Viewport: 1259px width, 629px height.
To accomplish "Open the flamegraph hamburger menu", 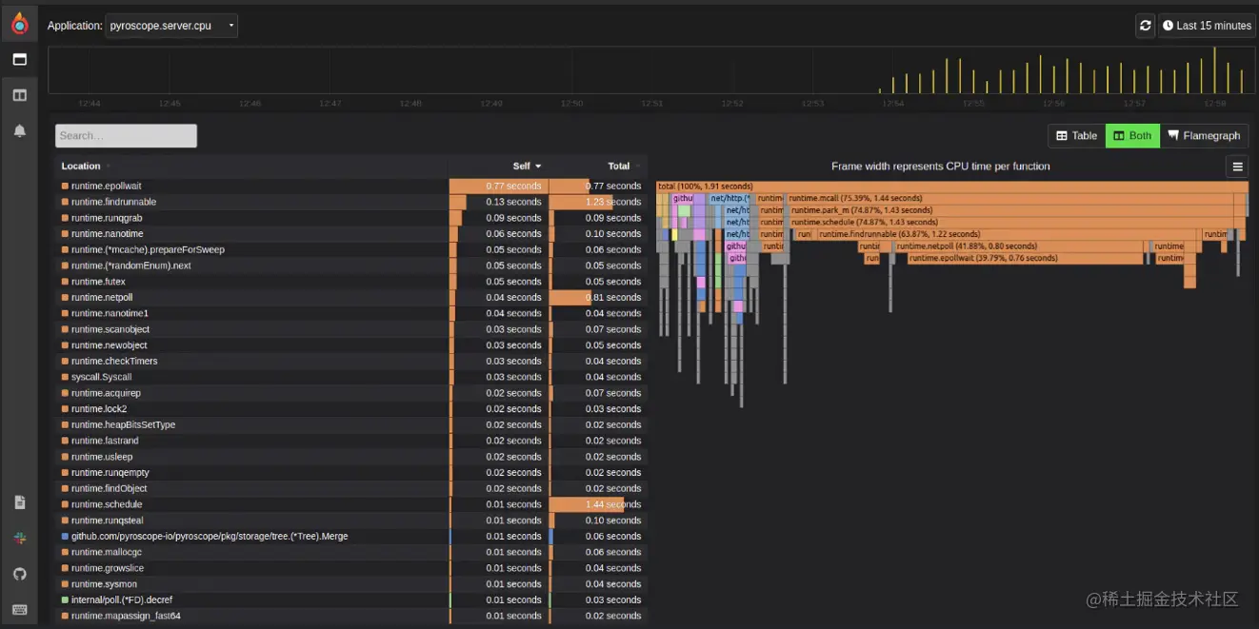I will pyautogui.click(x=1237, y=167).
